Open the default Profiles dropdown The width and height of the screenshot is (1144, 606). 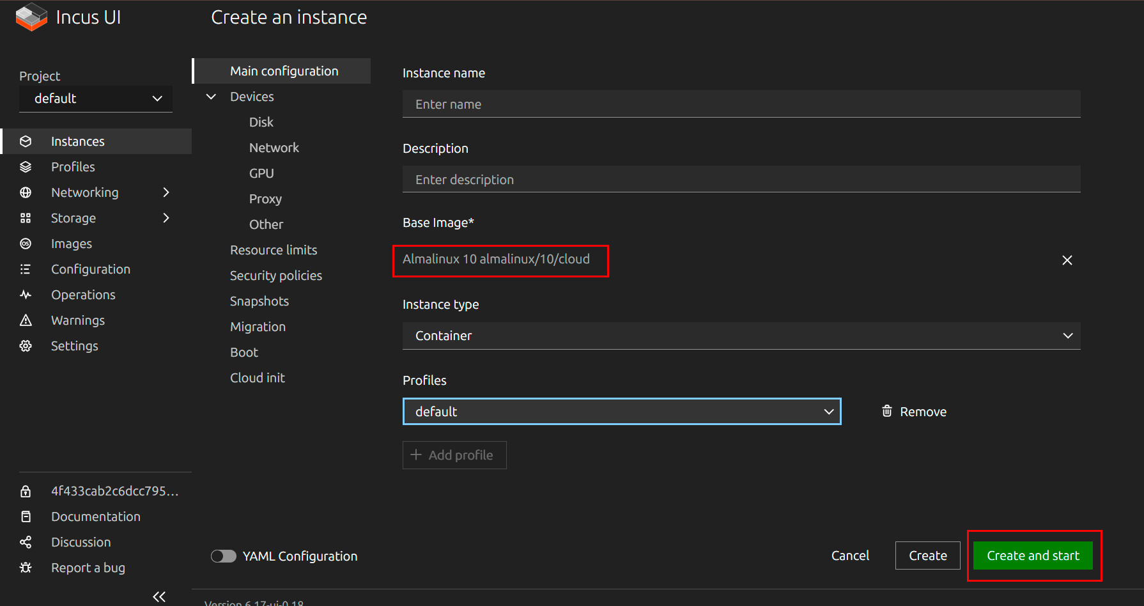(621, 412)
